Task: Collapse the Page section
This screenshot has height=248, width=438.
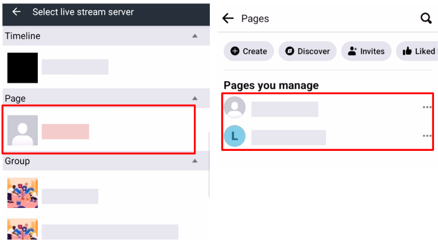Action: pos(194,98)
